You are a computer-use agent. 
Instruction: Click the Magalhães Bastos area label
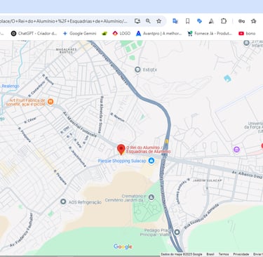tap(67, 51)
